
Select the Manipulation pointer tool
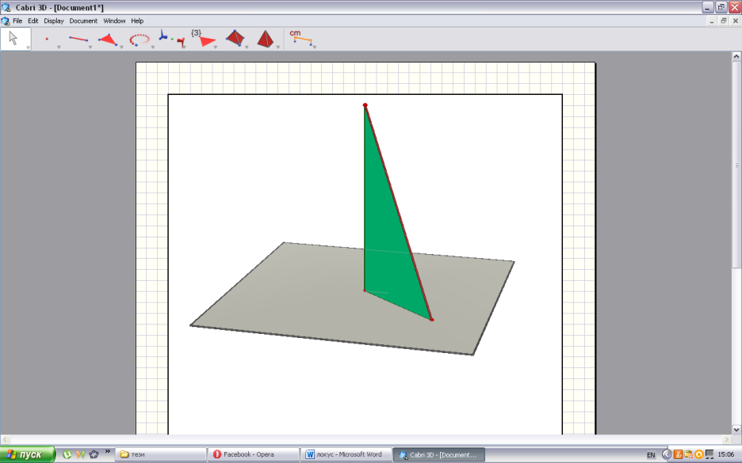(x=16, y=39)
